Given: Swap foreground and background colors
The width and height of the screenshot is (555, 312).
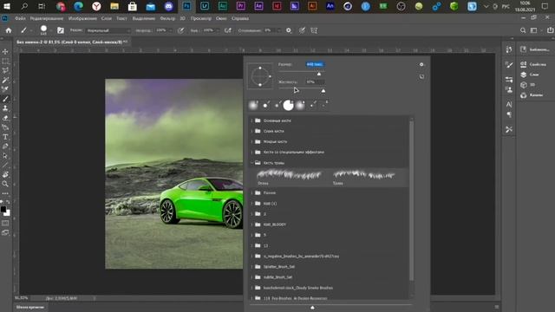Looking at the screenshot, I should (x=8, y=202).
